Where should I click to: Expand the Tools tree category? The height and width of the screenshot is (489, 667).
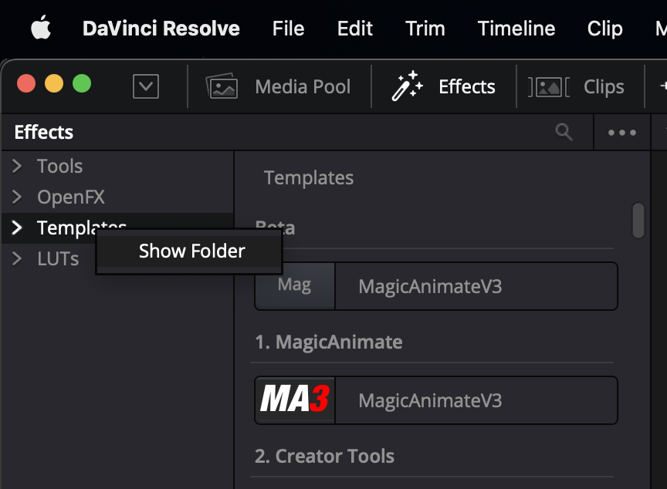click(18, 167)
